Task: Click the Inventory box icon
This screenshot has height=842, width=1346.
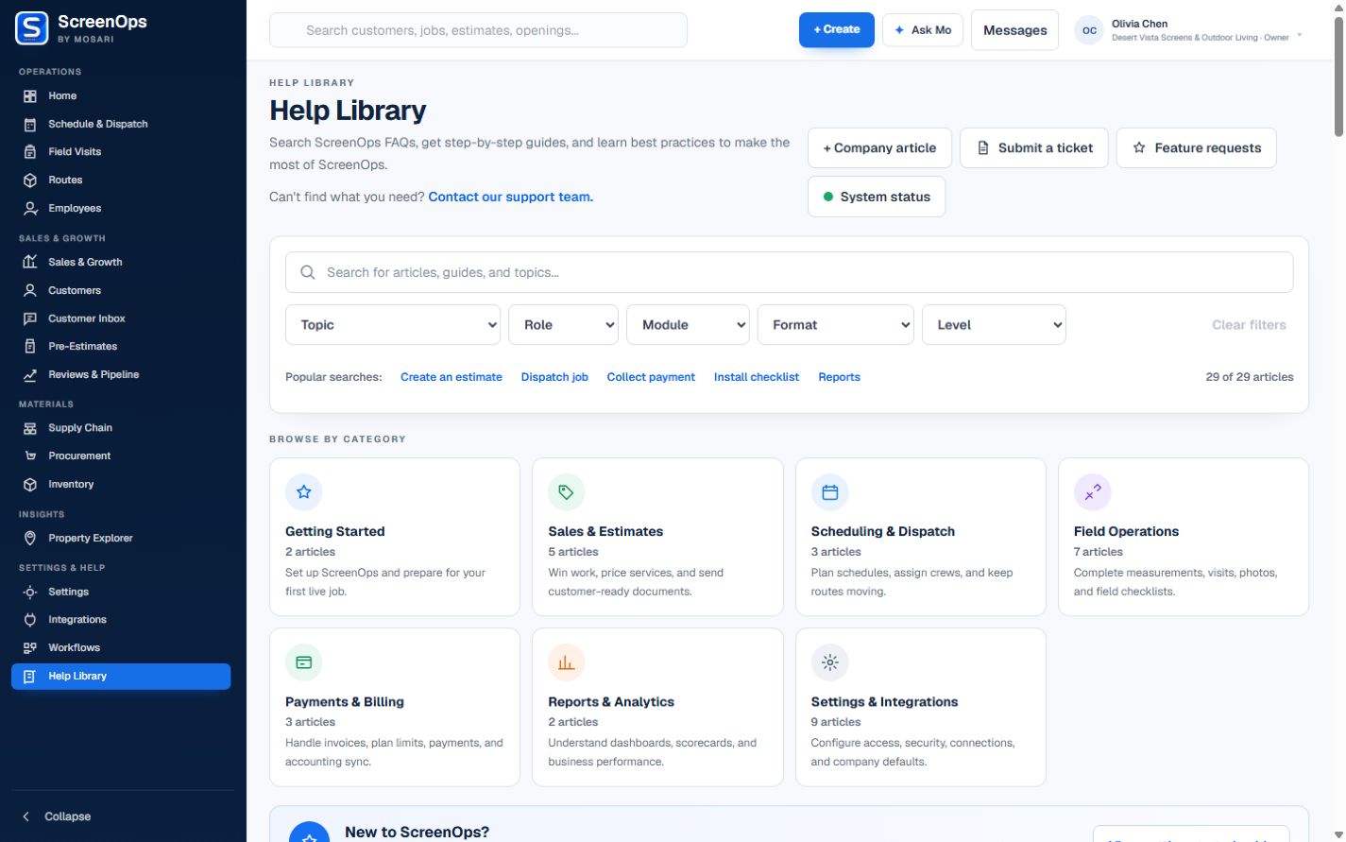Action: (30, 485)
